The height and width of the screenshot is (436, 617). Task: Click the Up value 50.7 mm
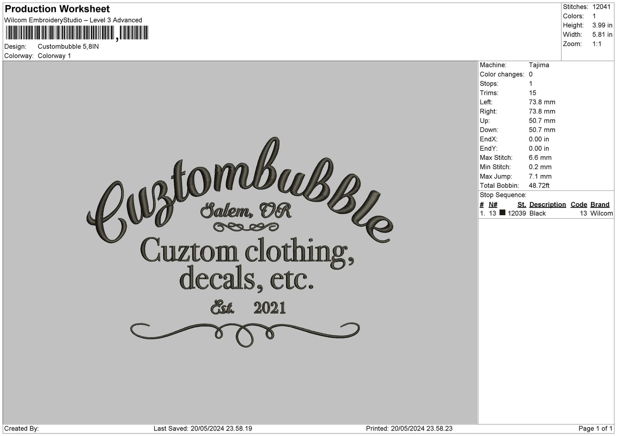tap(542, 121)
